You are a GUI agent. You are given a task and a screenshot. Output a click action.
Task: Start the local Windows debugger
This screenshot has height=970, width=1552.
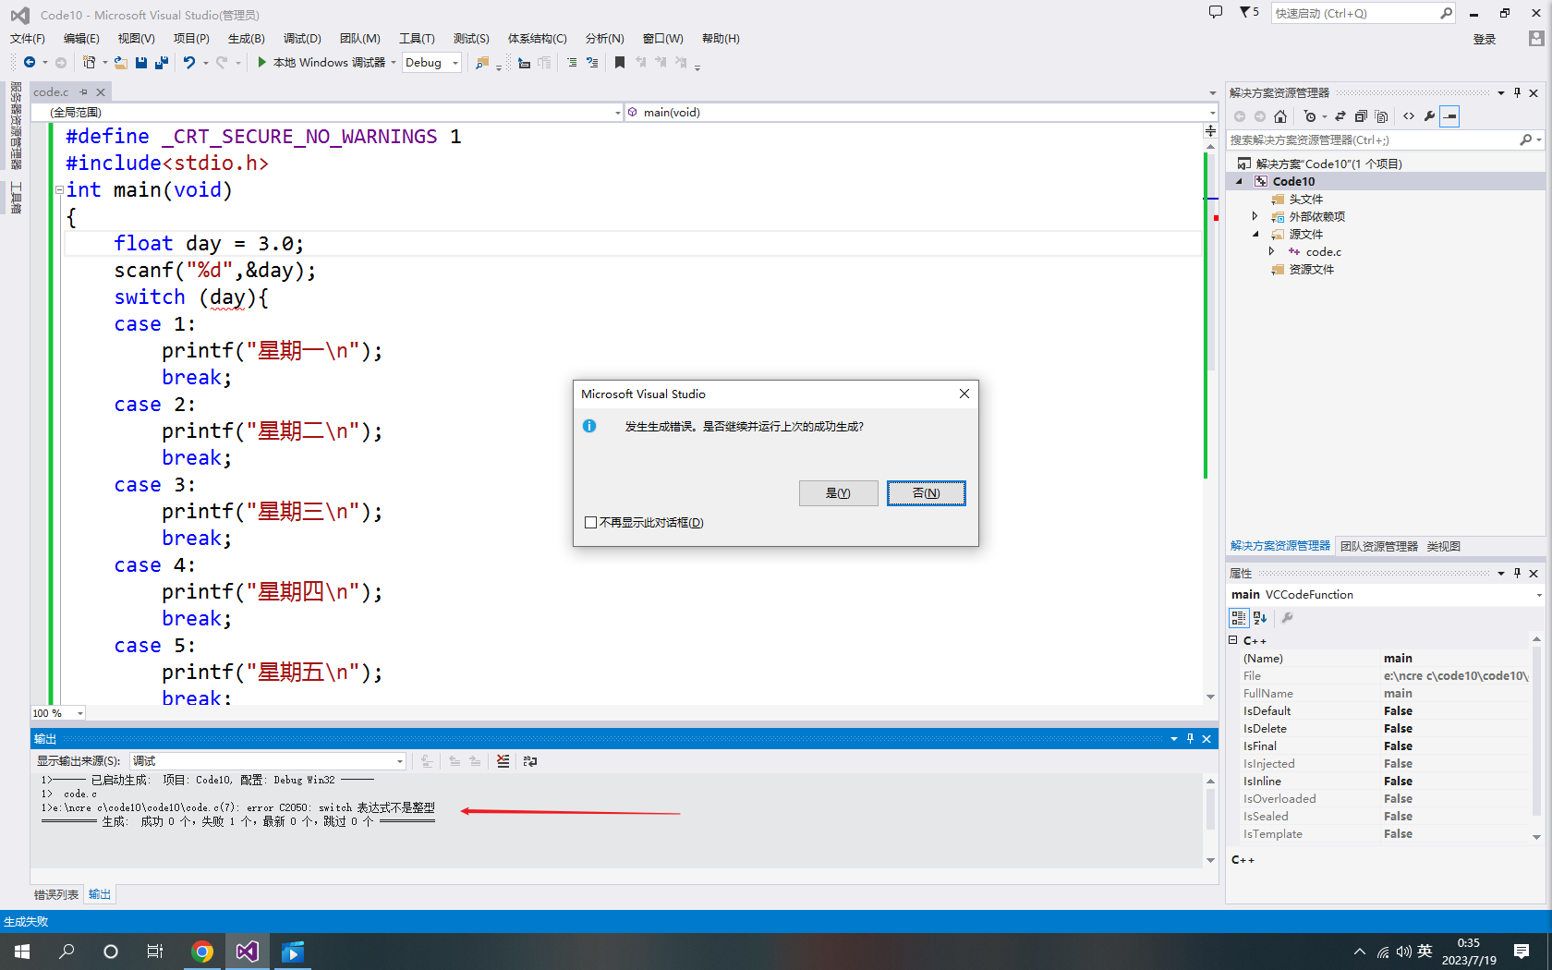[321, 63]
